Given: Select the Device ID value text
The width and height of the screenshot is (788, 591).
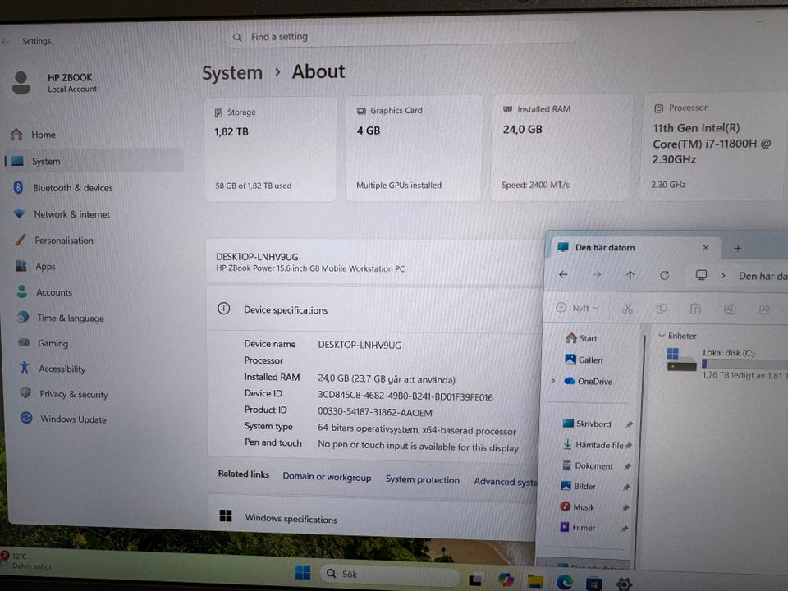Looking at the screenshot, I should click(405, 396).
